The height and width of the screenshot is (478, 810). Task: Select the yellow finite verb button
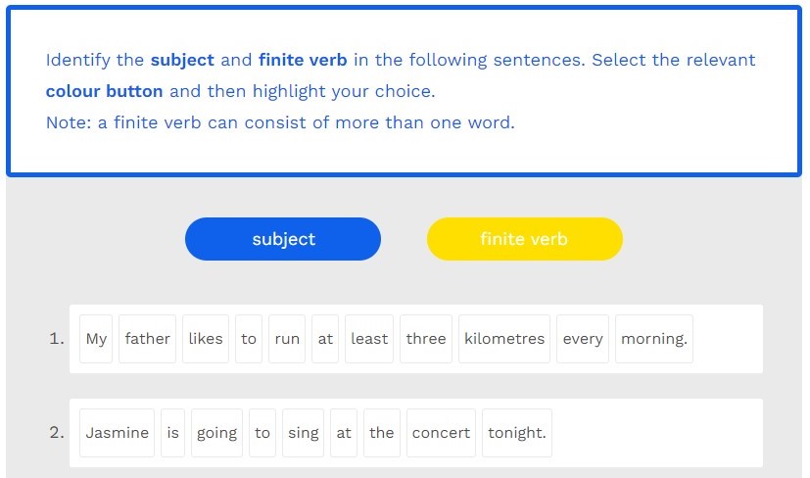click(524, 239)
